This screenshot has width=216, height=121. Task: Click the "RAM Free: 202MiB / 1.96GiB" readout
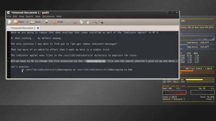(199, 69)
